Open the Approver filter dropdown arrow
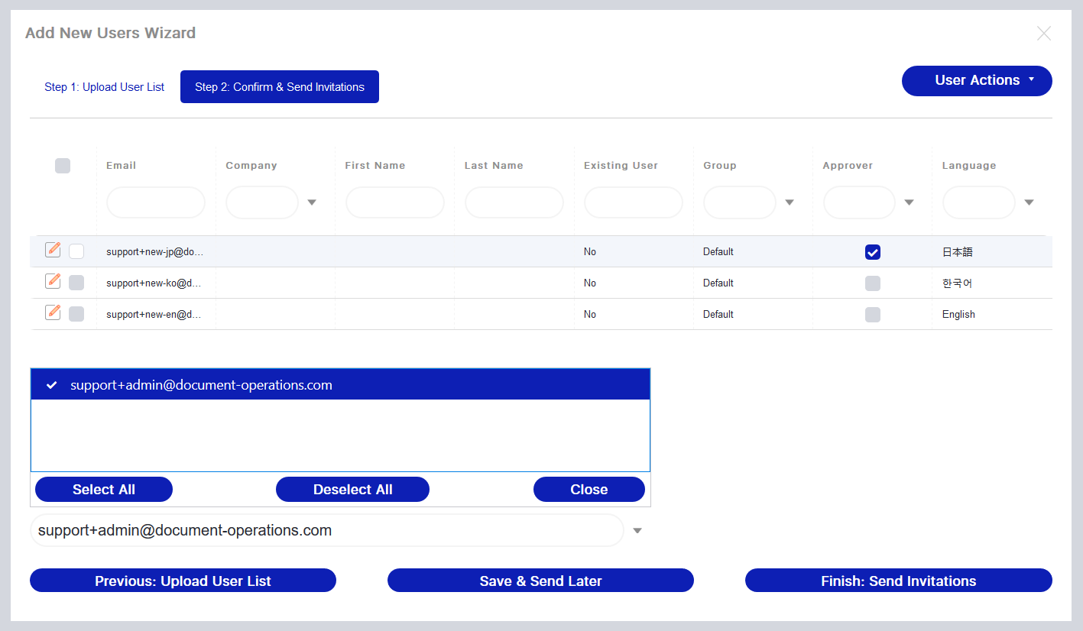Viewport: 1083px width, 631px height. click(910, 203)
